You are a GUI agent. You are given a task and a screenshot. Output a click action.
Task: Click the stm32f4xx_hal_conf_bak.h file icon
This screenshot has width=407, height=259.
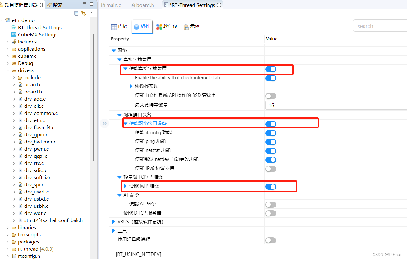[x=20, y=220]
